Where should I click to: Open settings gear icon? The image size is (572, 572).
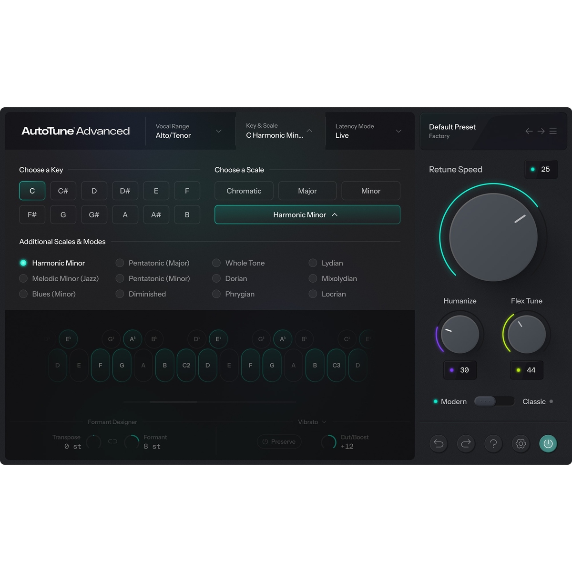tap(521, 444)
